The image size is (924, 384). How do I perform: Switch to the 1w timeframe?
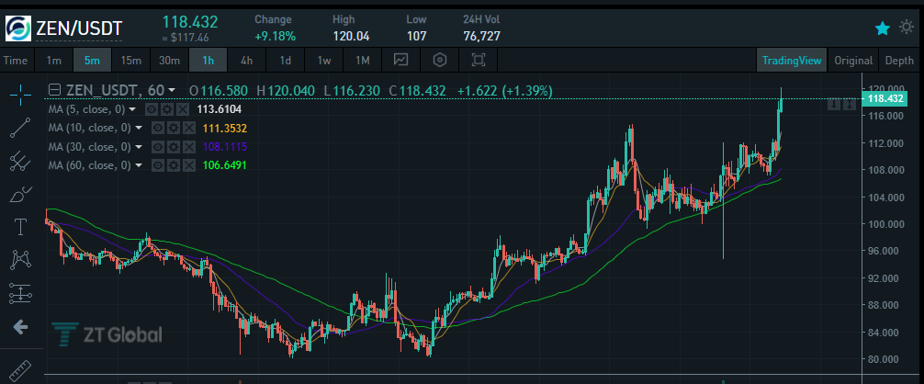click(323, 60)
